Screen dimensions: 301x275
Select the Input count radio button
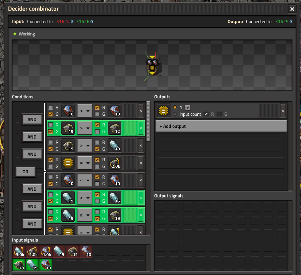pyautogui.click(x=175, y=114)
